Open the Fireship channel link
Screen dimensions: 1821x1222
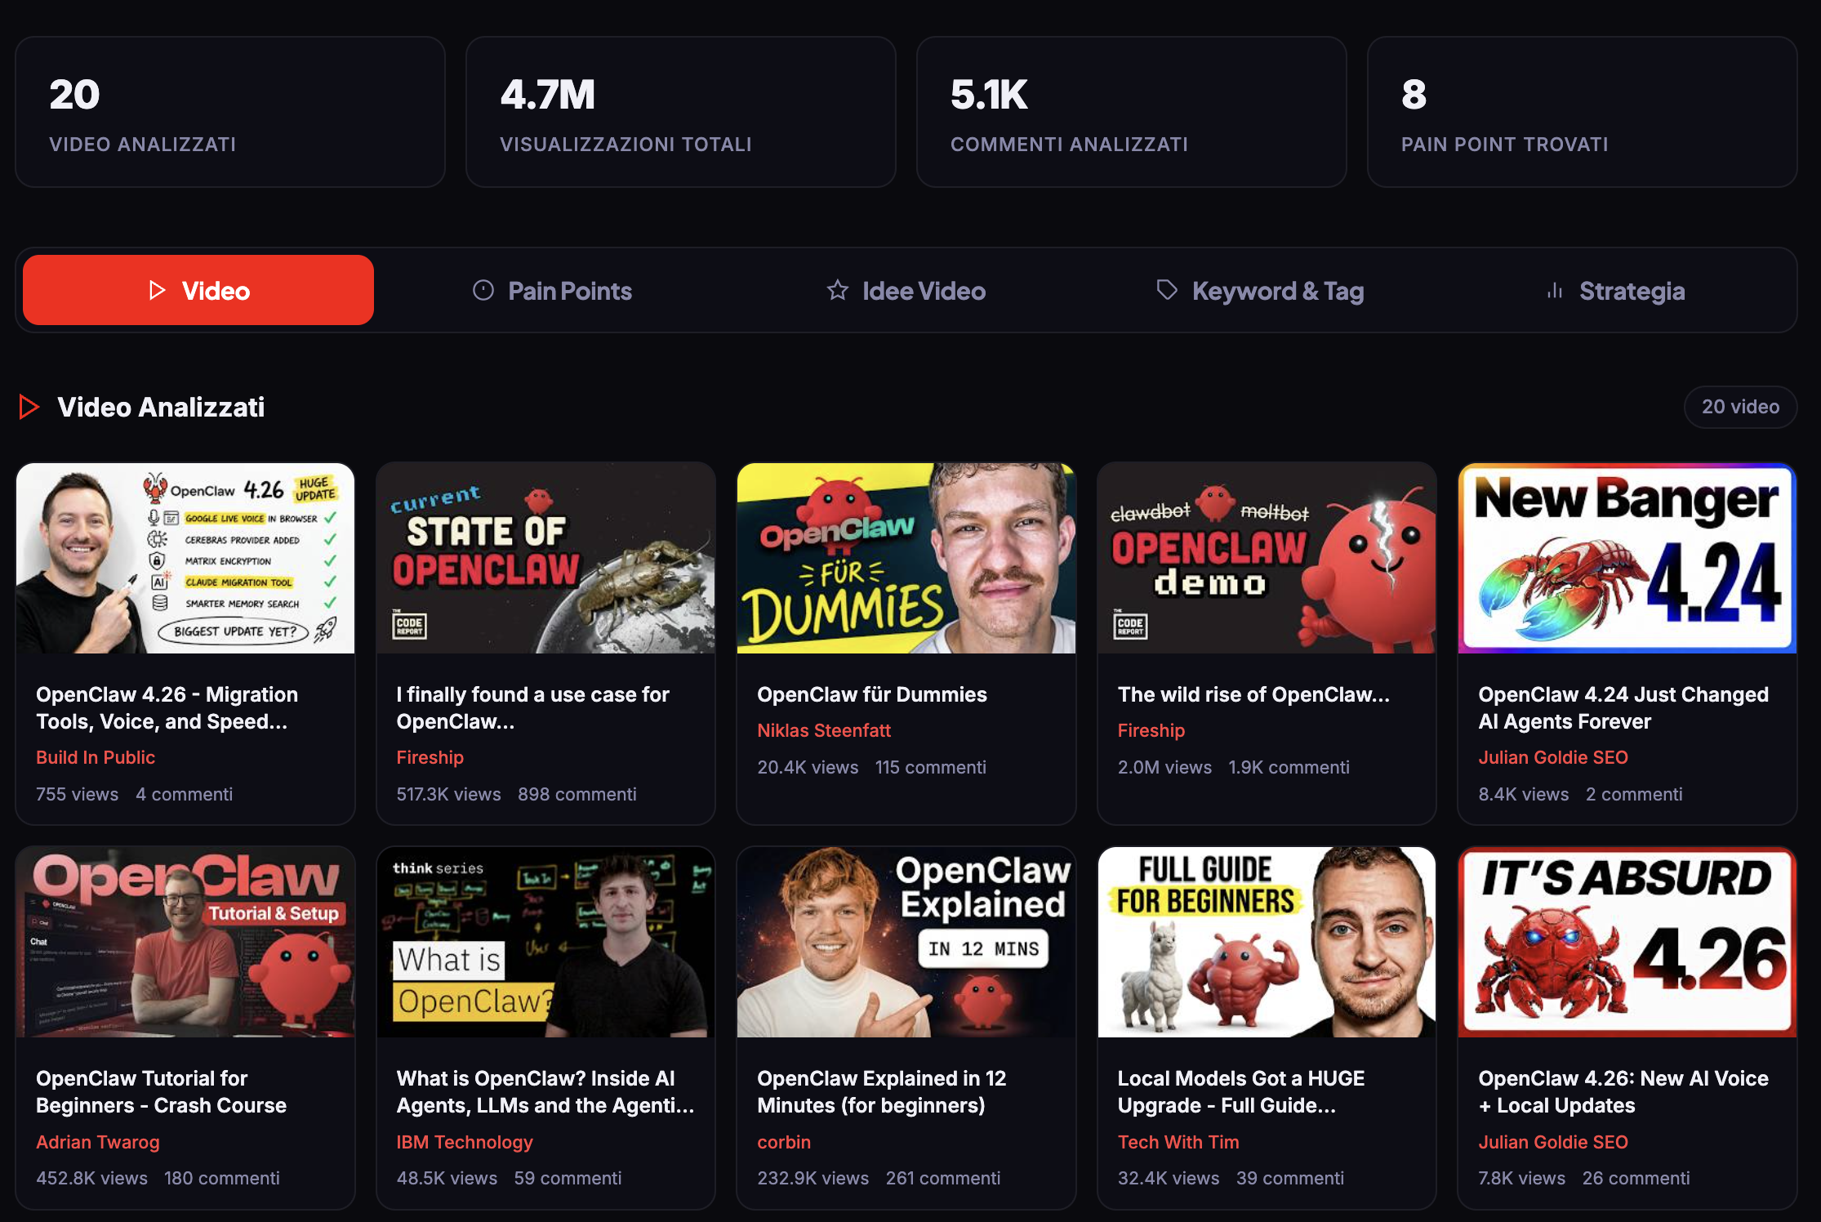pos(430,757)
